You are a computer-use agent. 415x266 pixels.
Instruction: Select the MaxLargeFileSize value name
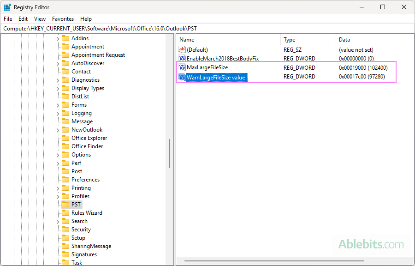(x=207, y=67)
